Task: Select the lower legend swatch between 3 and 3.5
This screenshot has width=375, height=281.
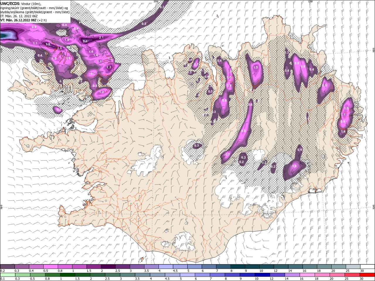Action: point(127,275)
